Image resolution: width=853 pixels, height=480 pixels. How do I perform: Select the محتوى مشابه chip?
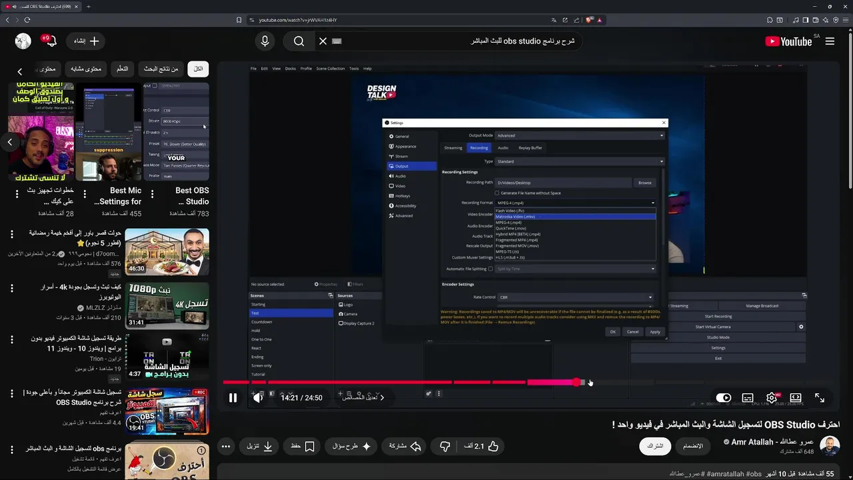(86, 69)
